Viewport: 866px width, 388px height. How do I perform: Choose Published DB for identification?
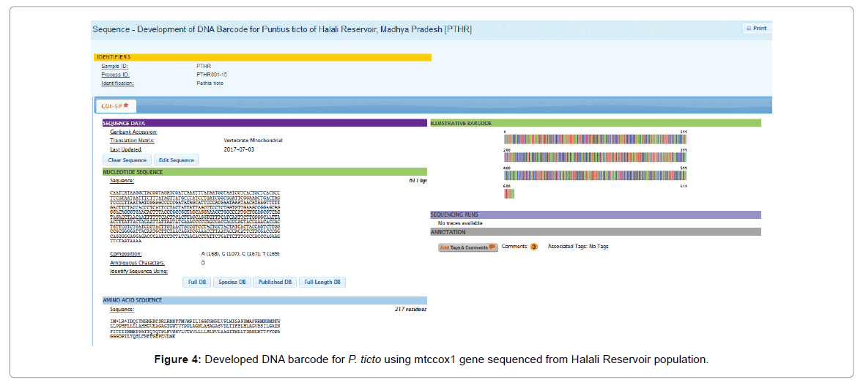(x=275, y=282)
